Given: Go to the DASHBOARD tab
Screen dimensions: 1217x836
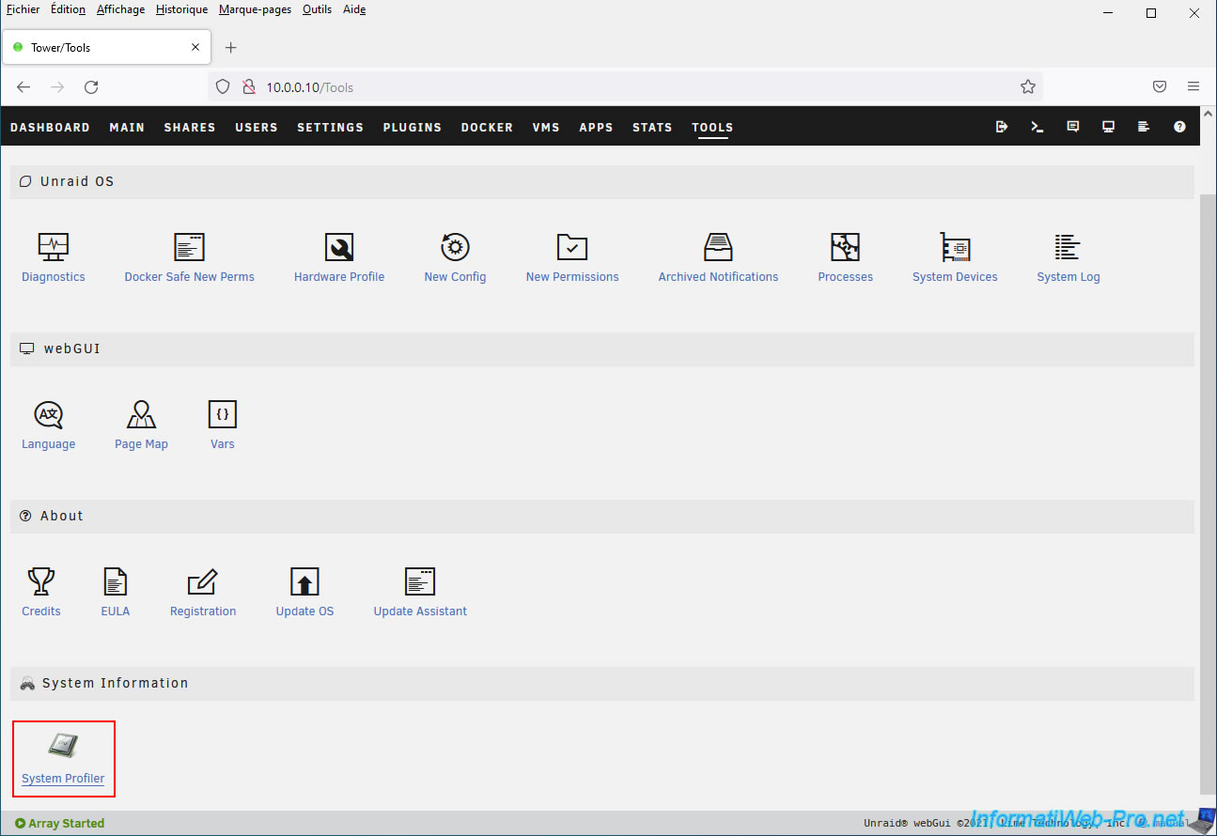Looking at the screenshot, I should coord(50,128).
